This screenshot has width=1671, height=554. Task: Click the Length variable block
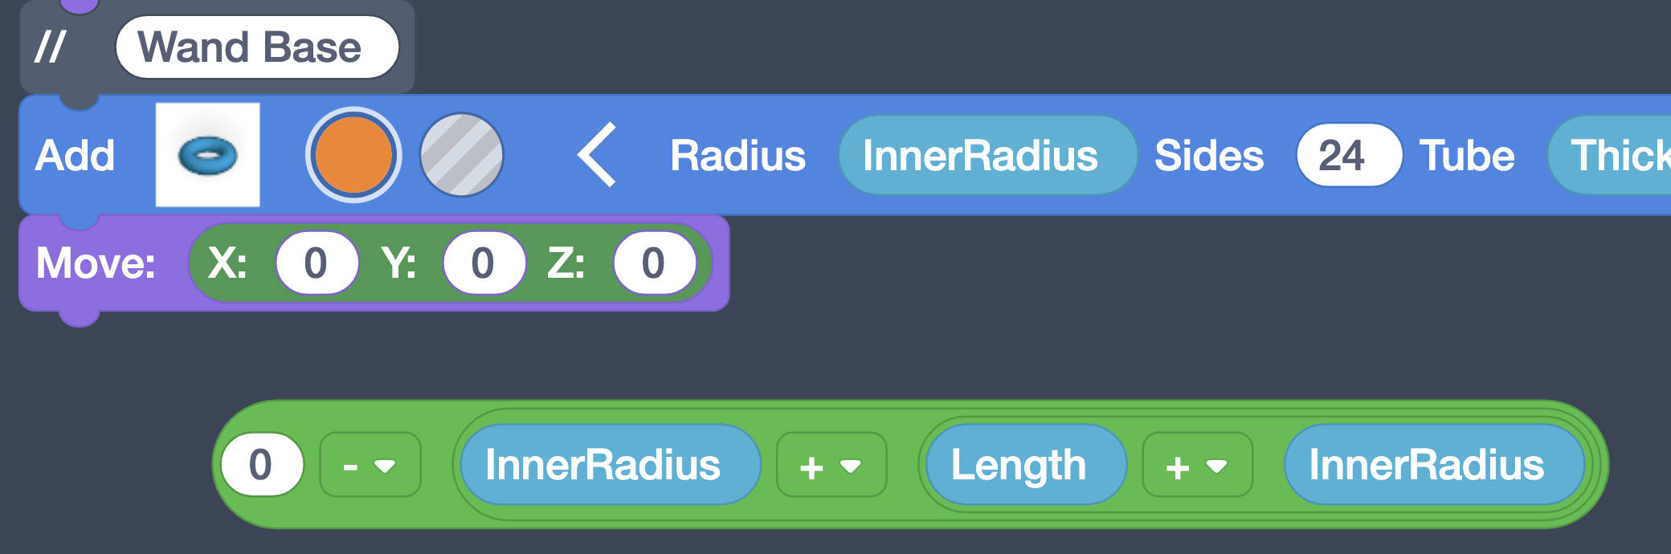coord(1019,465)
